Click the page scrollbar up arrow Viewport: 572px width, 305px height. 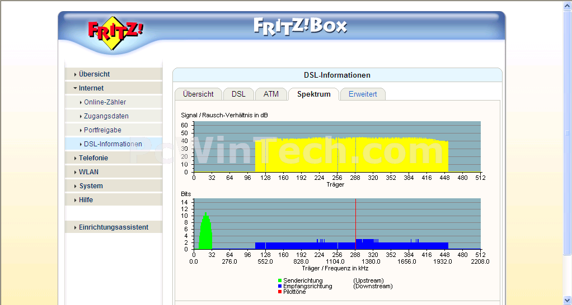coord(568,5)
